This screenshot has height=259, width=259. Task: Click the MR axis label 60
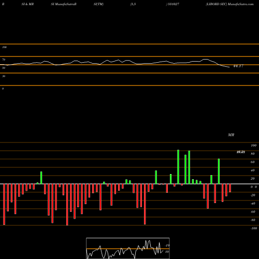tap(253, 162)
